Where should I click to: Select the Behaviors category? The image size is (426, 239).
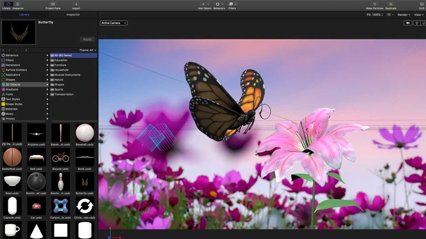point(25,55)
